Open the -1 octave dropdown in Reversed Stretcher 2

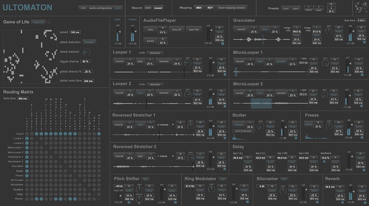(165, 156)
